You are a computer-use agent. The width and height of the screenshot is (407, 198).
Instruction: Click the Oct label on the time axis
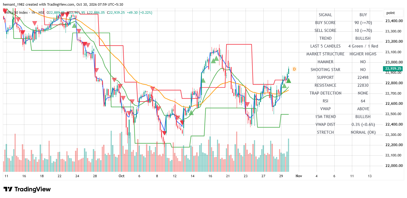point(121,176)
